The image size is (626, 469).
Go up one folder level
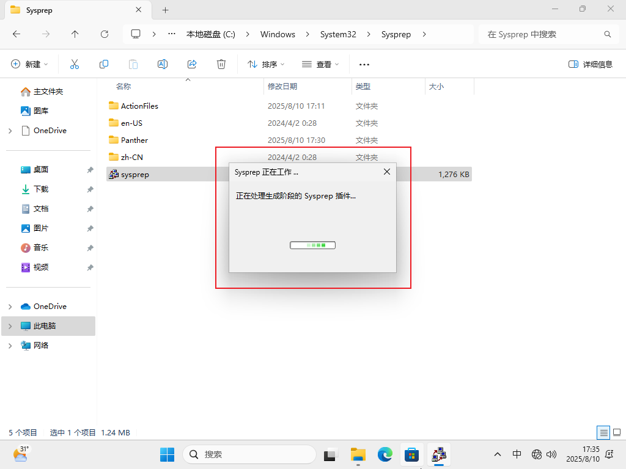click(75, 34)
